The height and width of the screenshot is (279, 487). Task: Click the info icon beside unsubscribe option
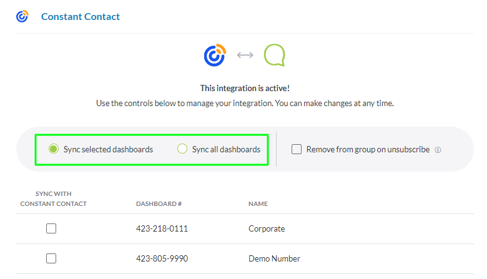pyautogui.click(x=438, y=150)
